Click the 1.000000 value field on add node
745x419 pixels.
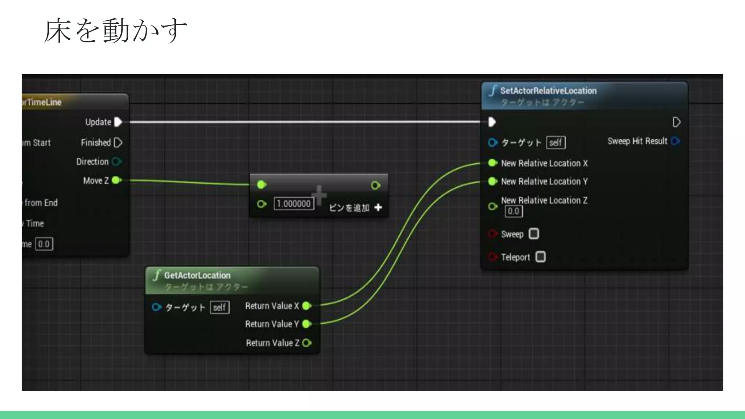pos(294,204)
